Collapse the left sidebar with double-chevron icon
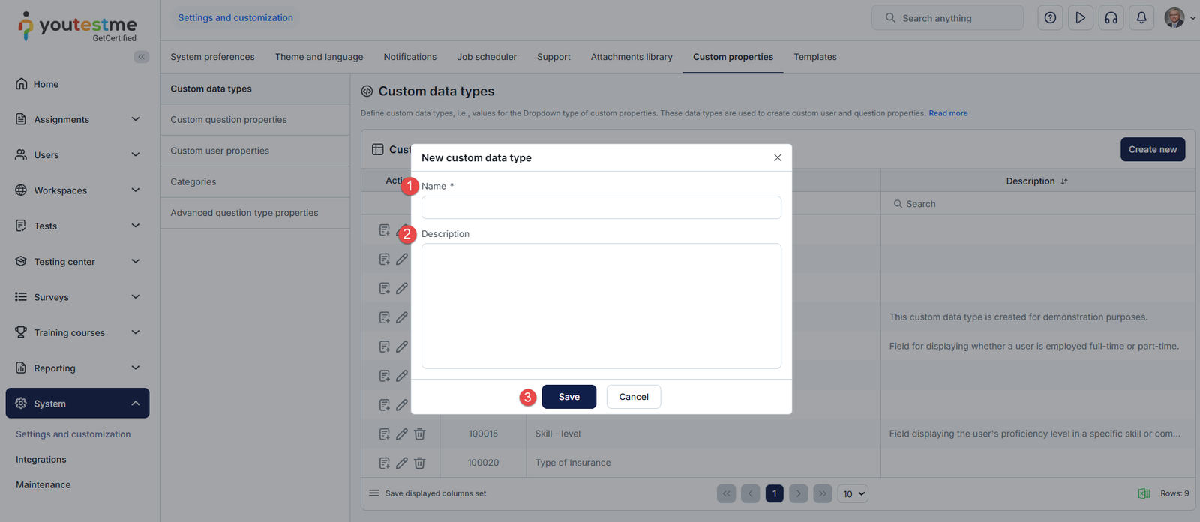The image size is (1200, 522). click(141, 57)
